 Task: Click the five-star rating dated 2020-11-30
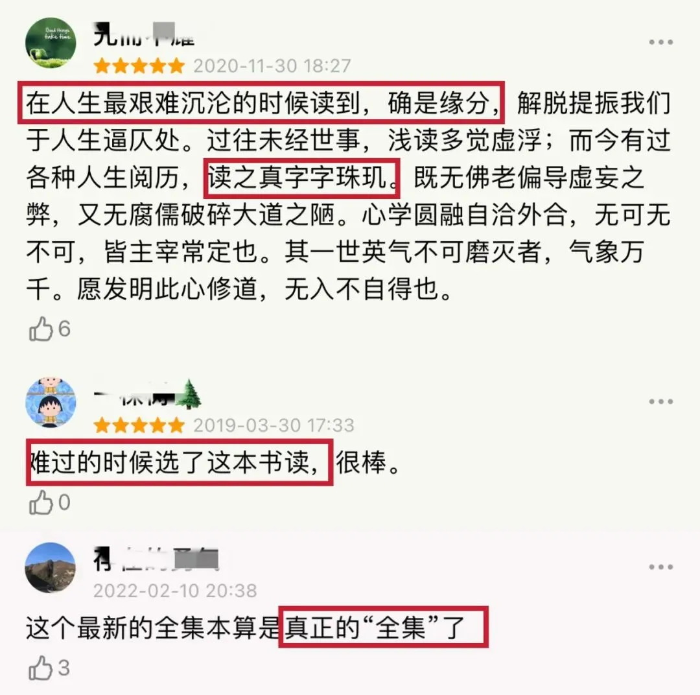pos(139,66)
